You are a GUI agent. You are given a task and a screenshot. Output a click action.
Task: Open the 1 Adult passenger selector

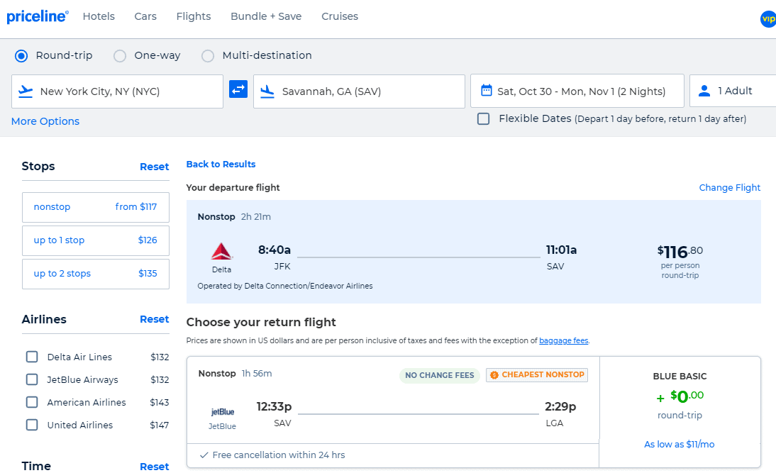pos(731,90)
